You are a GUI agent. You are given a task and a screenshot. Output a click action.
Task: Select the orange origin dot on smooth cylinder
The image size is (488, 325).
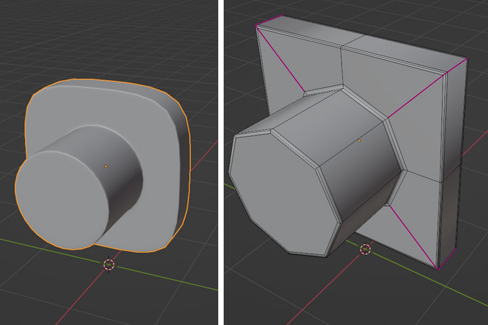click(106, 167)
